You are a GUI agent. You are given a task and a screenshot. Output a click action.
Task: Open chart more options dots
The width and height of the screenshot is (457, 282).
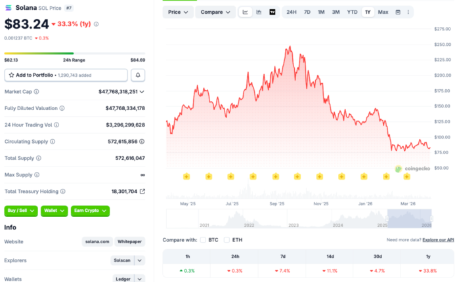click(408, 12)
